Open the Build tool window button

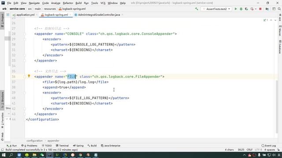(92, 146)
